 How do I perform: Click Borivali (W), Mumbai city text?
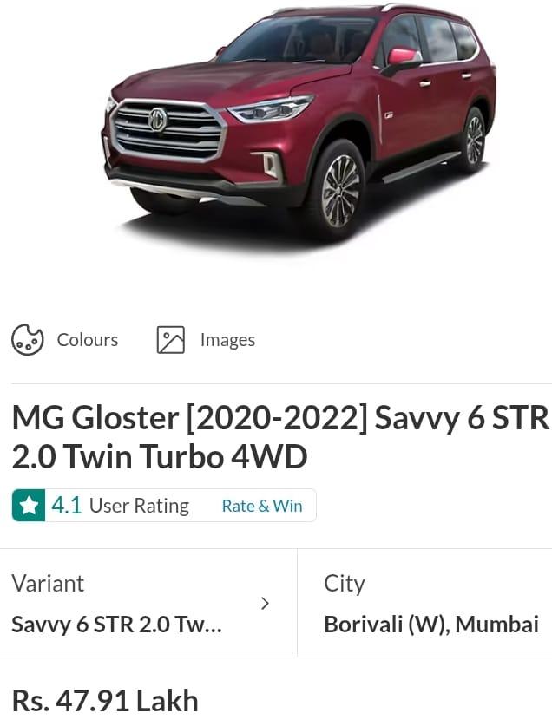[431, 625]
